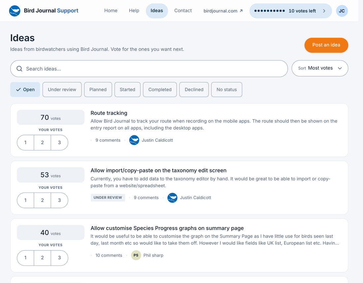Open the Sort Most votes dropdown
The image size is (363, 283).
320,68
